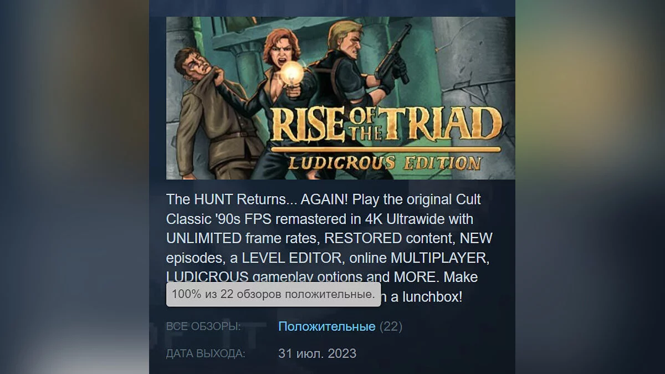Click the release date 31 июл. 2023

coord(318,353)
